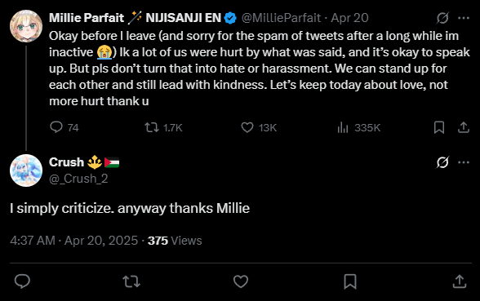Screen dimensions: 480x301
Task: Open more options on Millie Parfait's tweet
Action: pyautogui.click(x=464, y=18)
